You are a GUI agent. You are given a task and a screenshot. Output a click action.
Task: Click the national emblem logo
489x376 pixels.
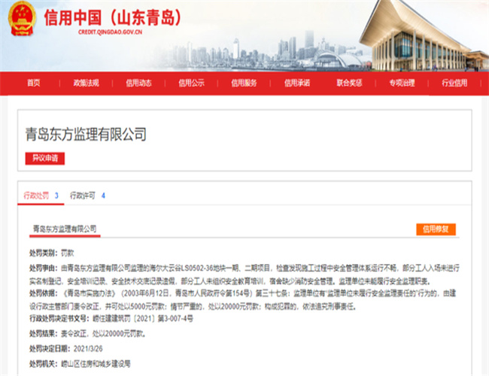point(22,19)
